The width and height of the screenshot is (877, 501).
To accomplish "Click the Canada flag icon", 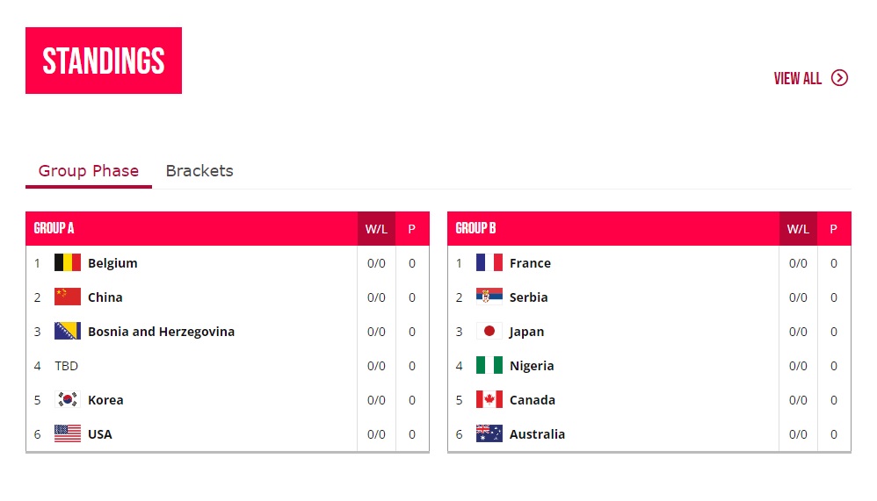I will click(489, 400).
